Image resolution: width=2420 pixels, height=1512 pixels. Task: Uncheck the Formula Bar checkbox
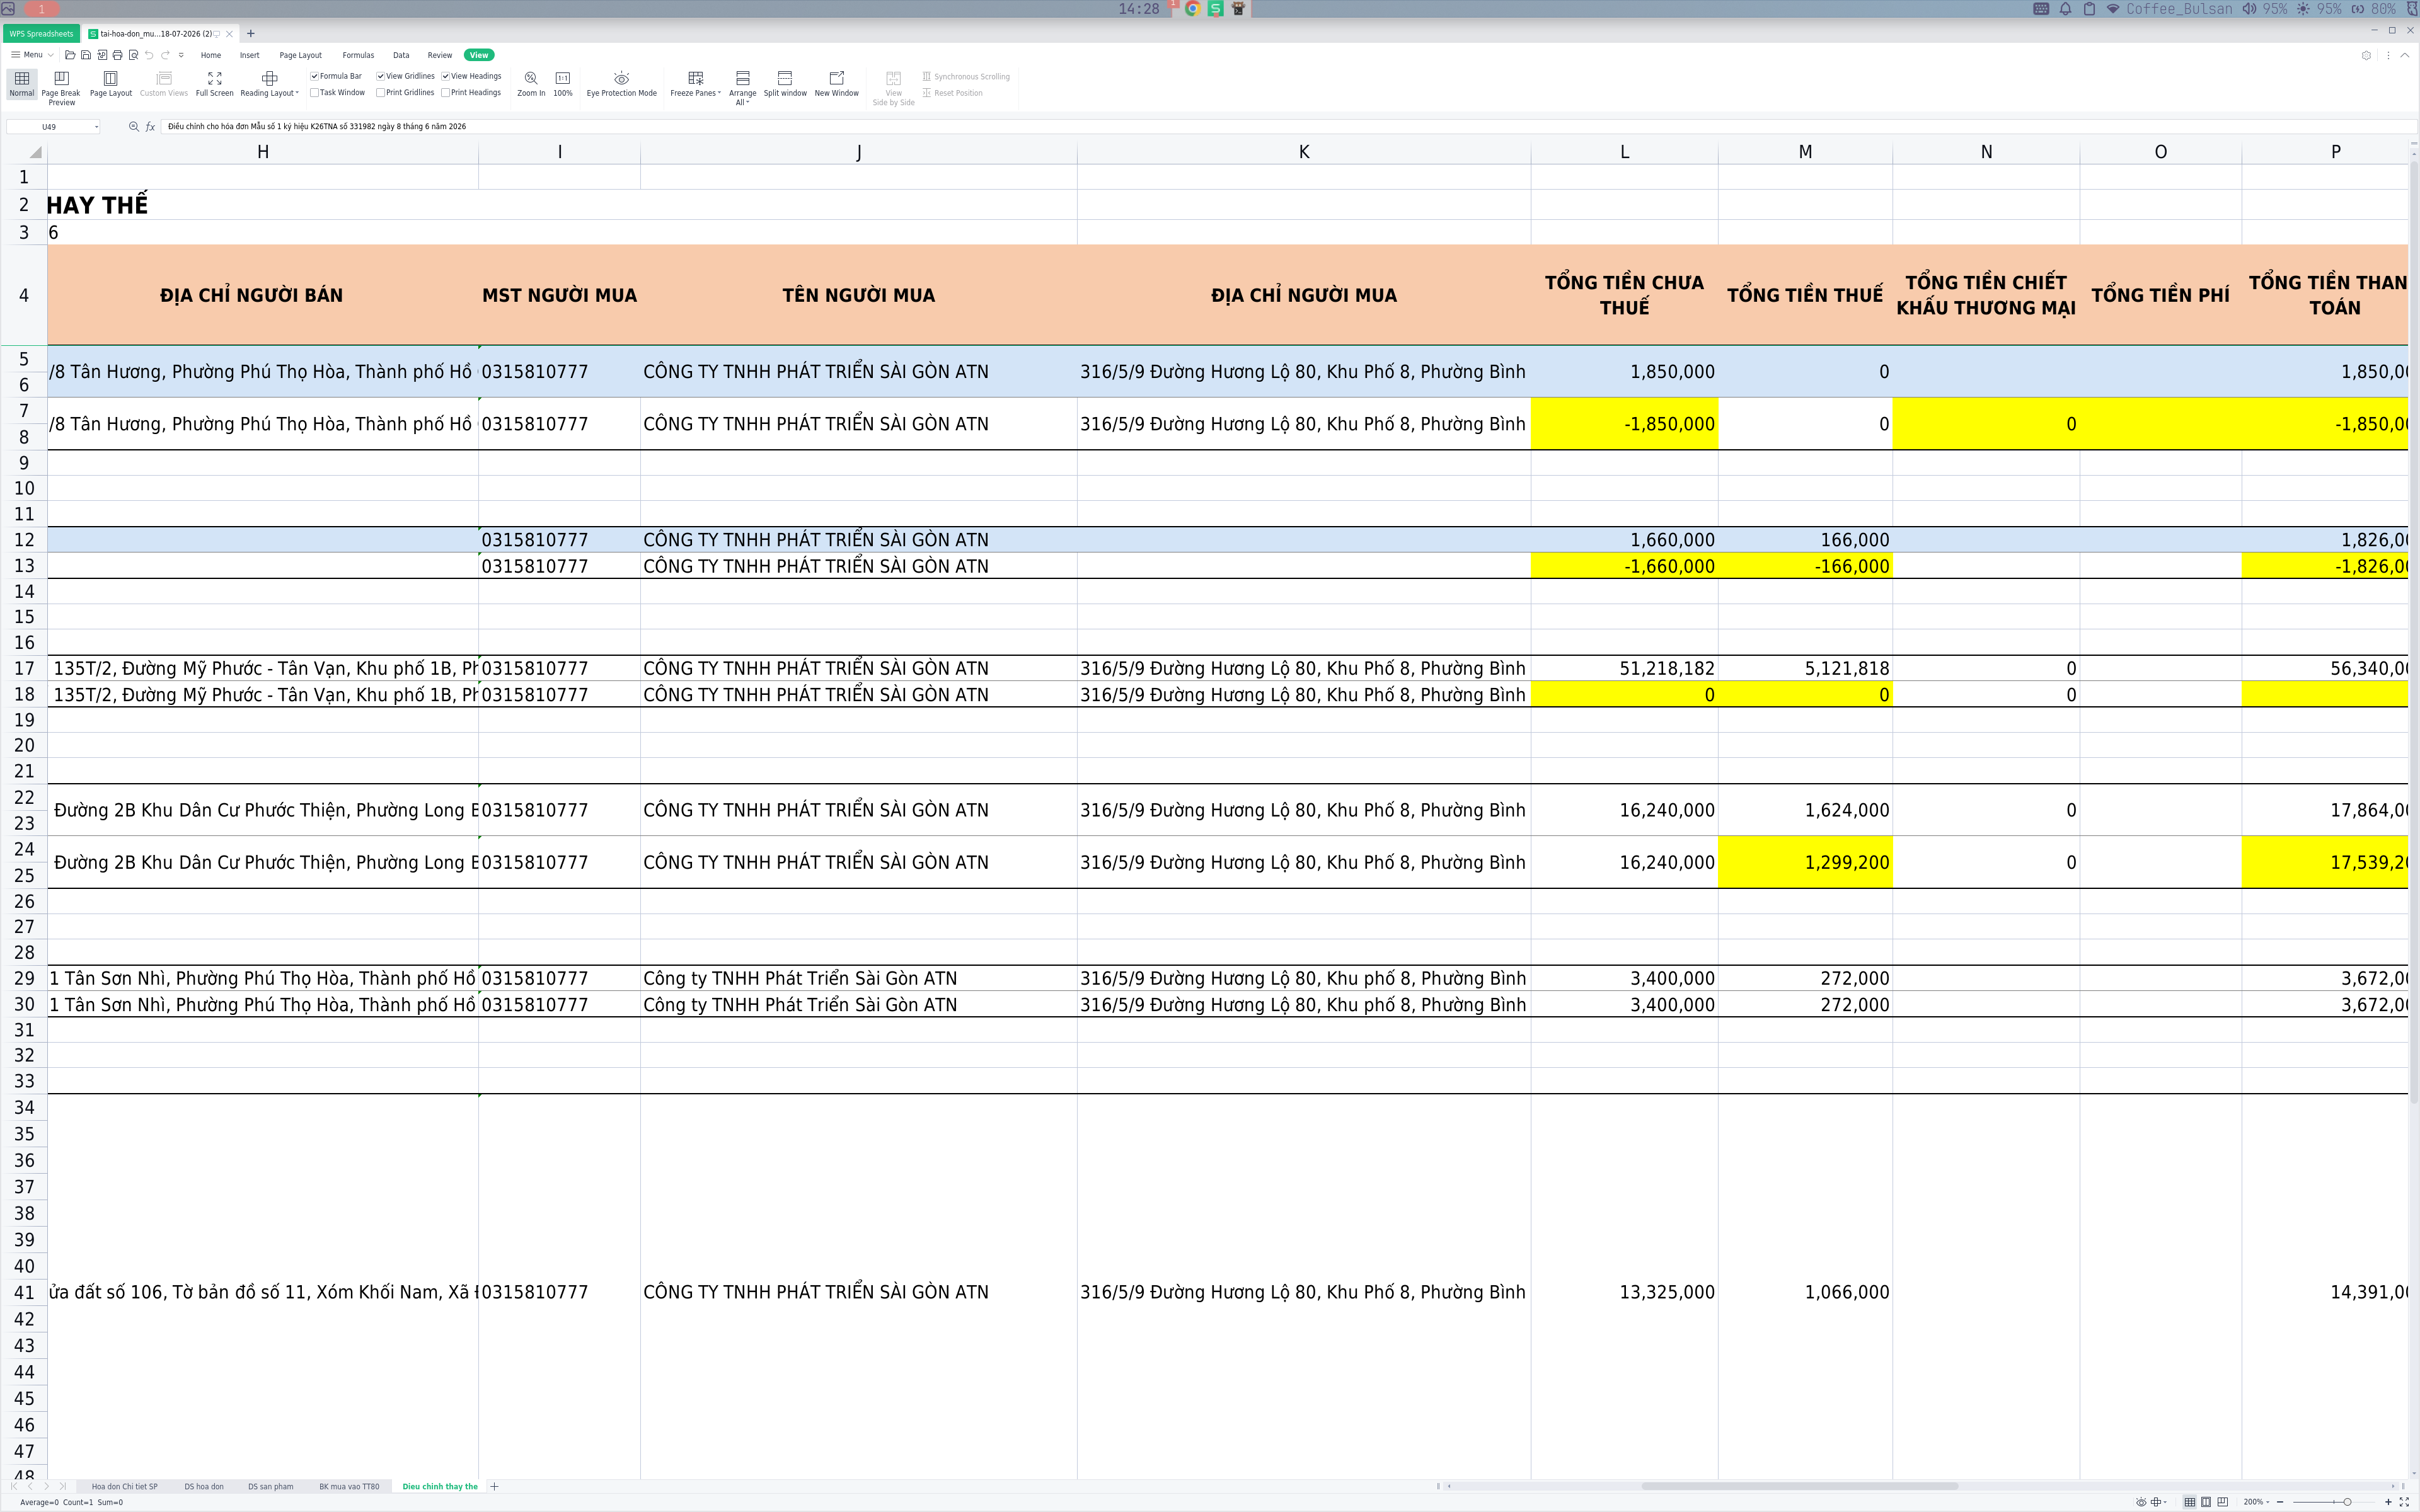(314, 76)
